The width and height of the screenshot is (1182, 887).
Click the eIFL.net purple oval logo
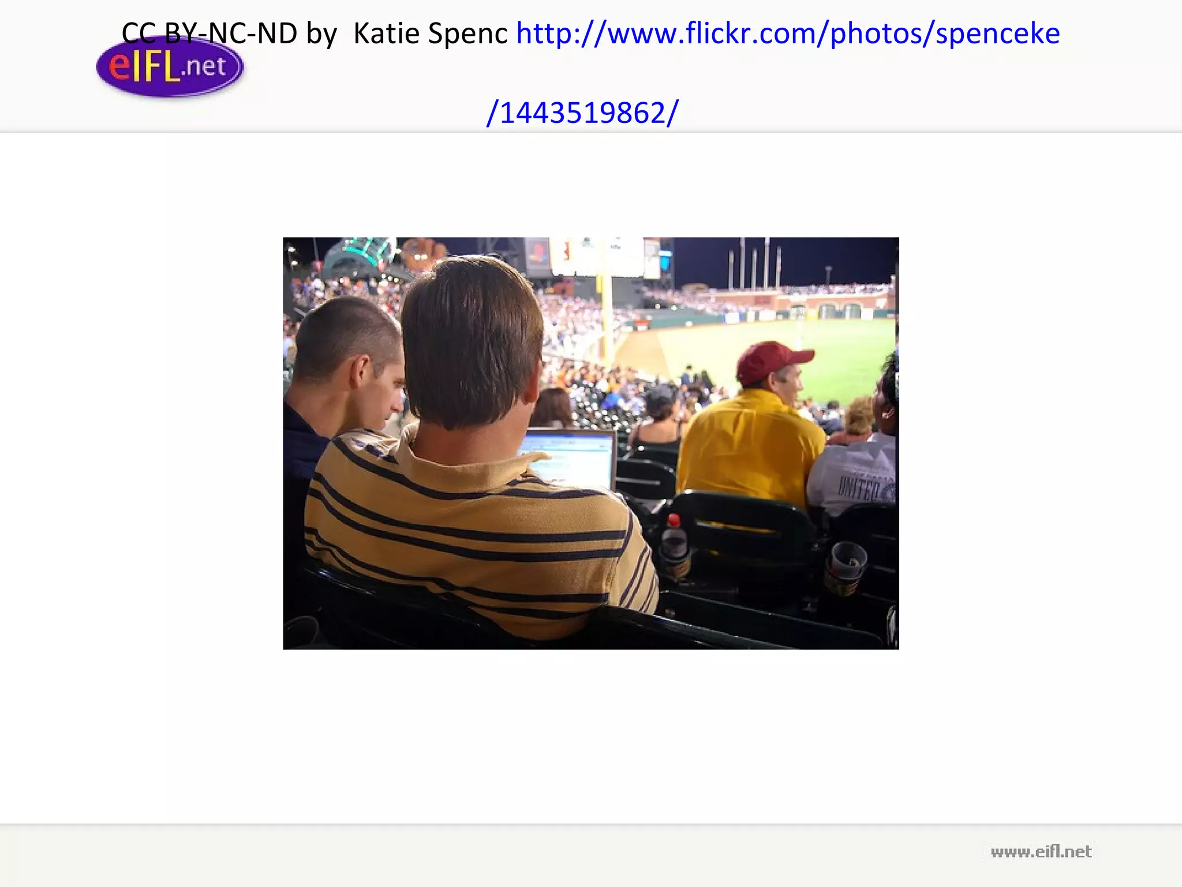(170, 66)
